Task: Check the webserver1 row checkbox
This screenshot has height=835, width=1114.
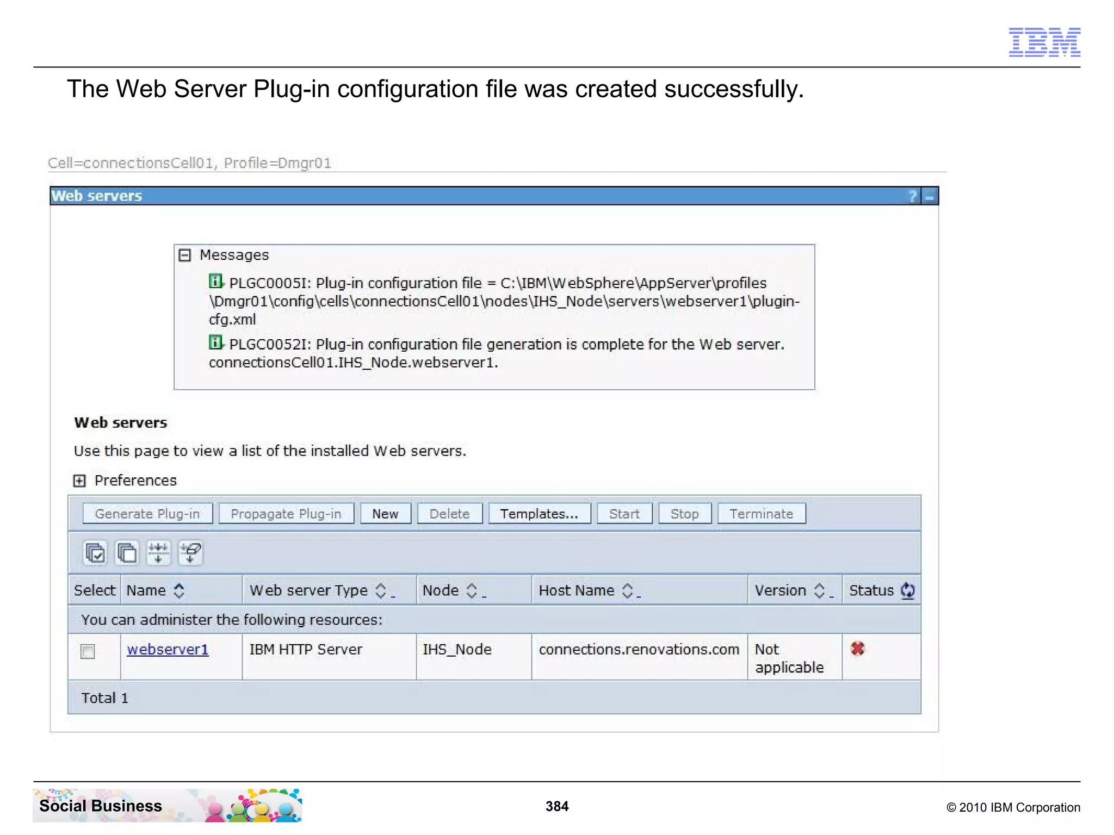Action: pos(88,651)
